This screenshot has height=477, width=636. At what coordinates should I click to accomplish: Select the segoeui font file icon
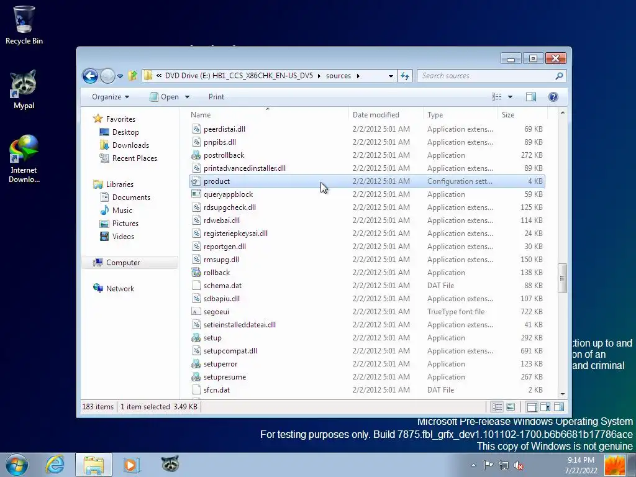click(196, 312)
